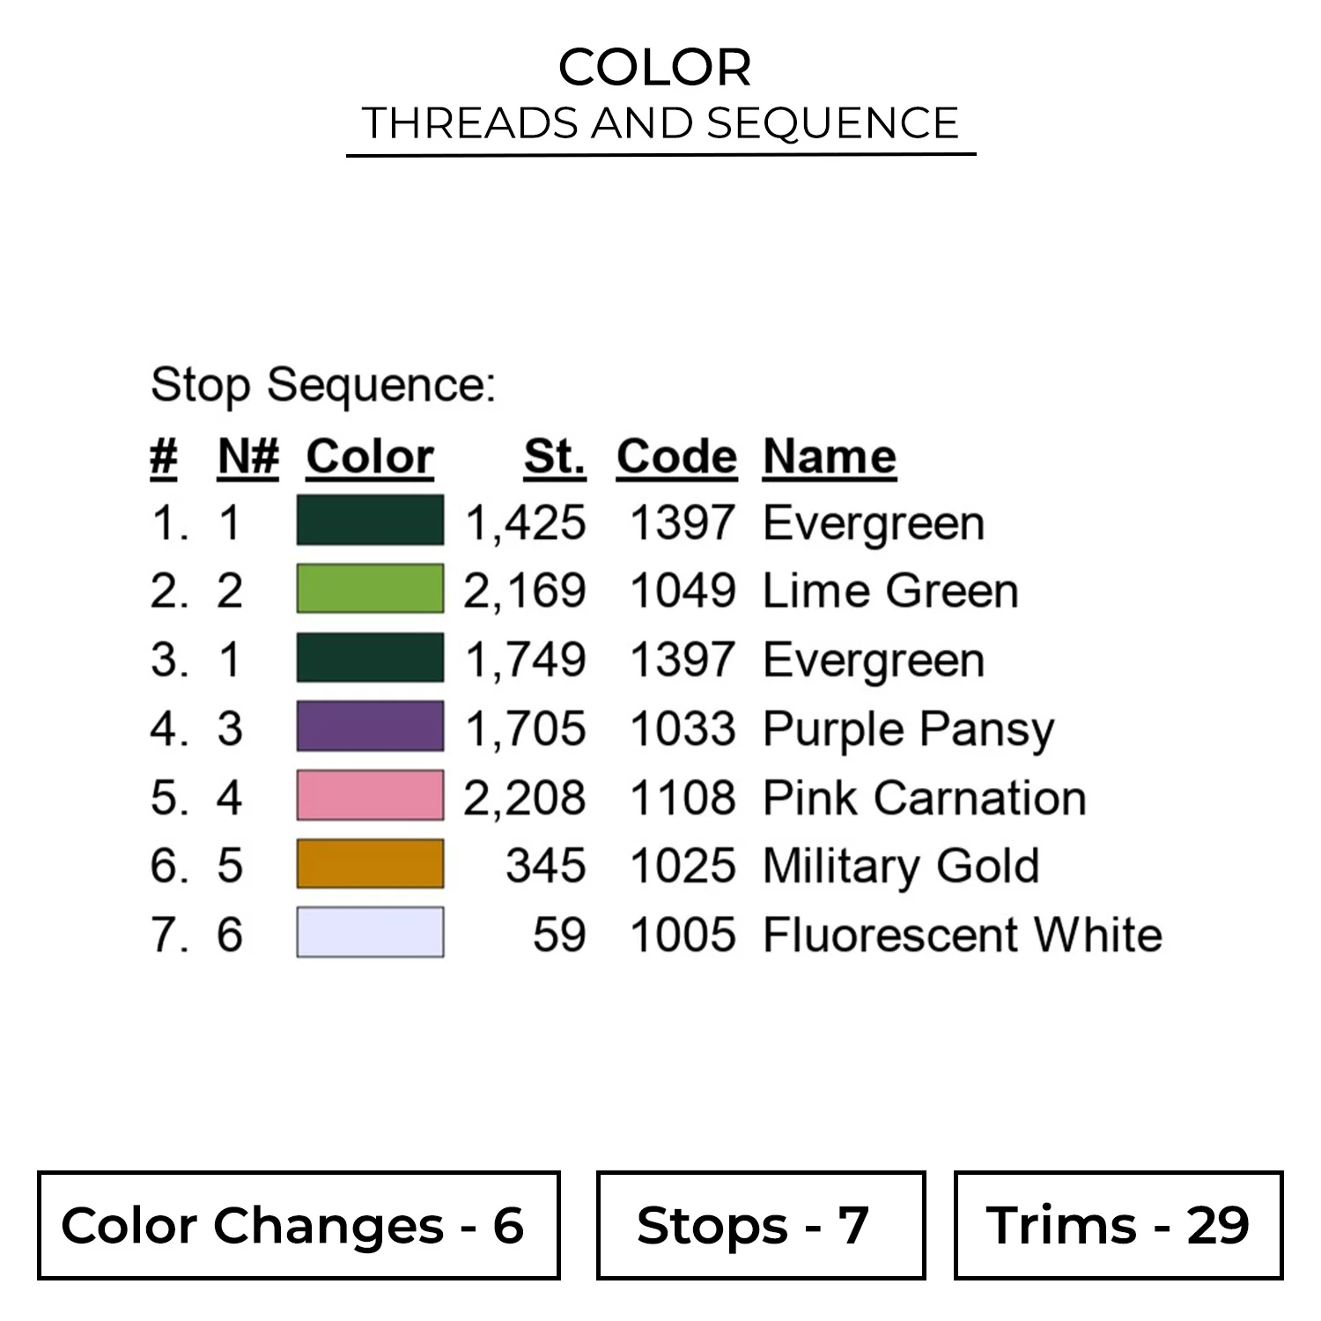Click the Lime Green color swatch
This screenshot has height=1321, width=1321.
pyautogui.click(x=370, y=589)
